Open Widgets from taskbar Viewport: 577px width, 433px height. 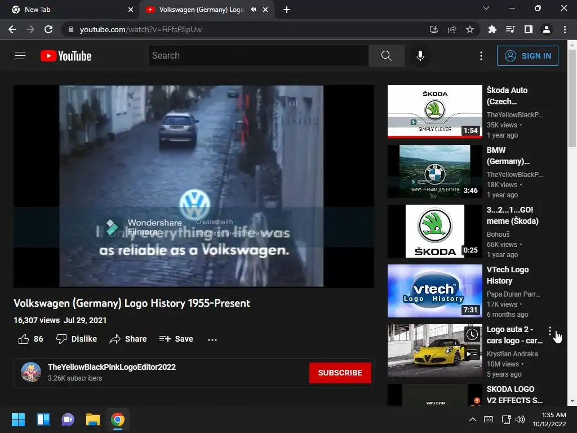tap(43, 419)
